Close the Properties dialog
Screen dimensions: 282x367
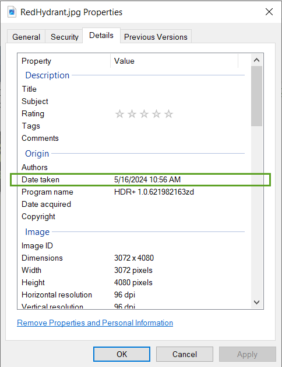click(269, 12)
